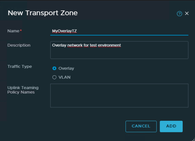
Task: Focus the Name input field
Action: (119, 31)
